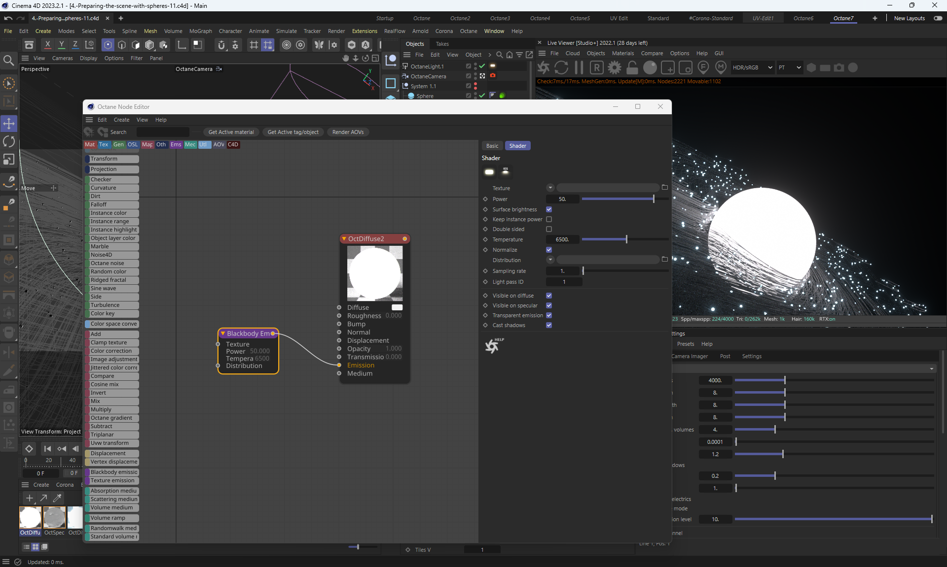The width and height of the screenshot is (947, 567).
Task: Open Live Viewer render settings gear
Action: [615, 67]
